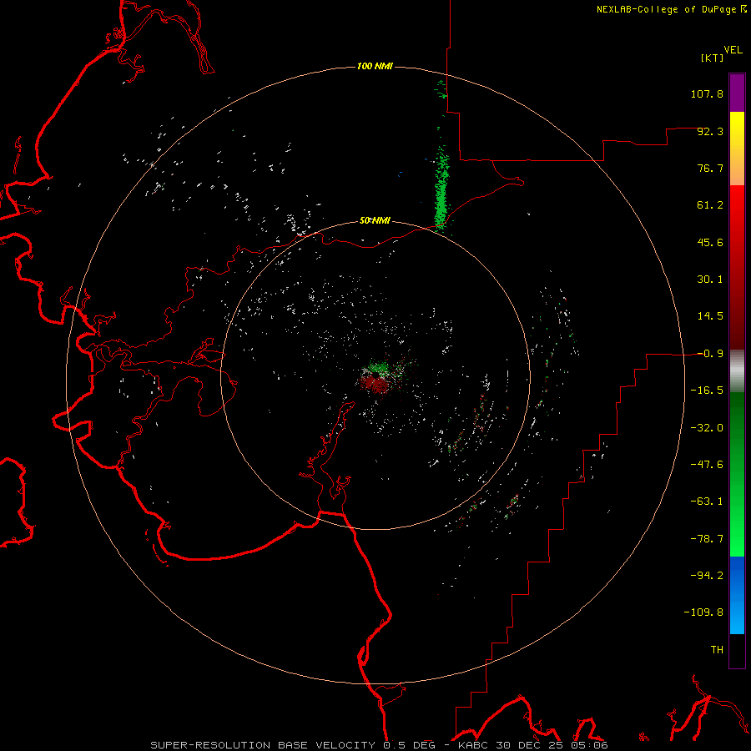The image size is (751, 751).
Task: Click the 45.6 value on velocity scale
Action: pyautogui.click(x=710, y=242)
